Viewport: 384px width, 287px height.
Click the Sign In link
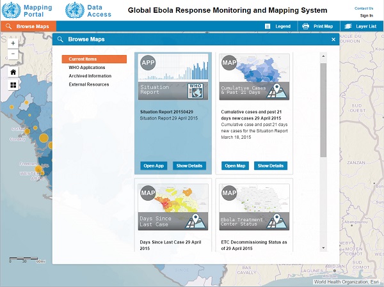[x=366, y=15]
